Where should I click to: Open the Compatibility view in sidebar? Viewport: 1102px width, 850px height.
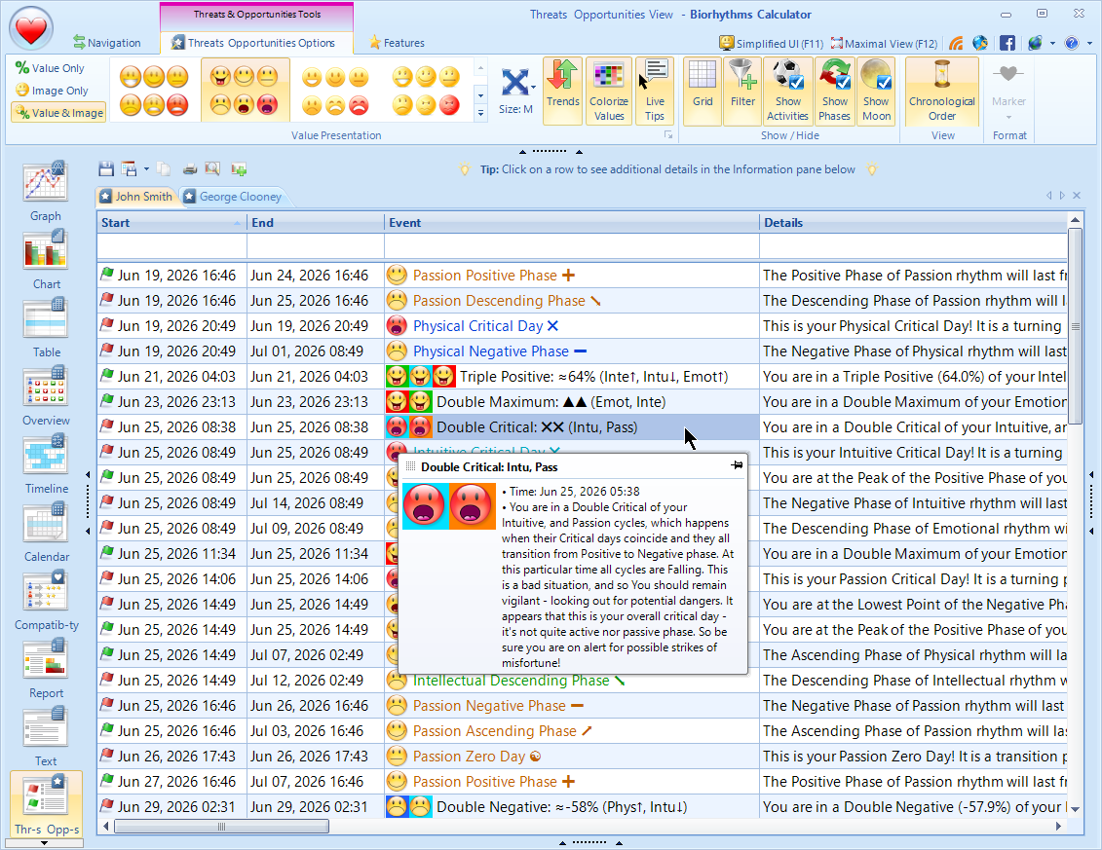pos(45,600)
